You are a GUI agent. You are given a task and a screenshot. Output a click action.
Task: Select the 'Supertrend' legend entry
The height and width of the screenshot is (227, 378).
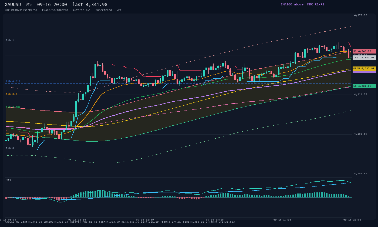point(104,10)
